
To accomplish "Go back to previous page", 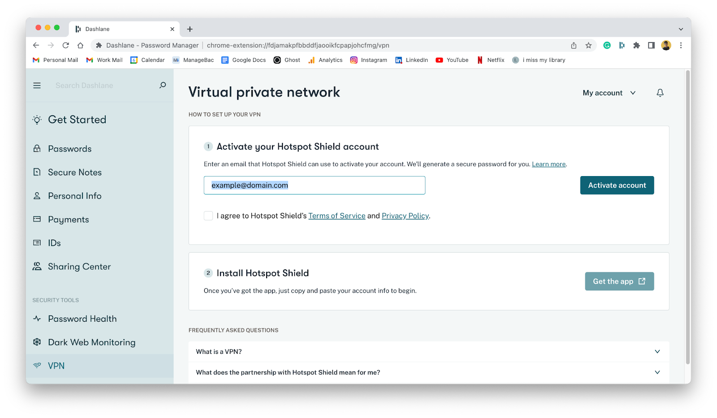I will [x=36, y=45].
